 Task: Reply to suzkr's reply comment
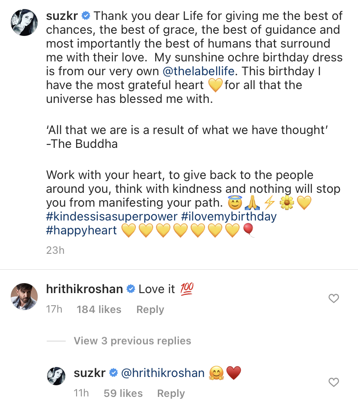pyautogui.click(x=171, y=393)
